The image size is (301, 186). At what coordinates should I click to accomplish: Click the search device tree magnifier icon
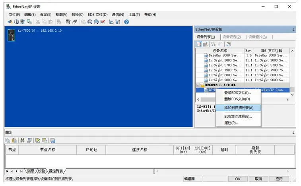click(x=111, y=22)
